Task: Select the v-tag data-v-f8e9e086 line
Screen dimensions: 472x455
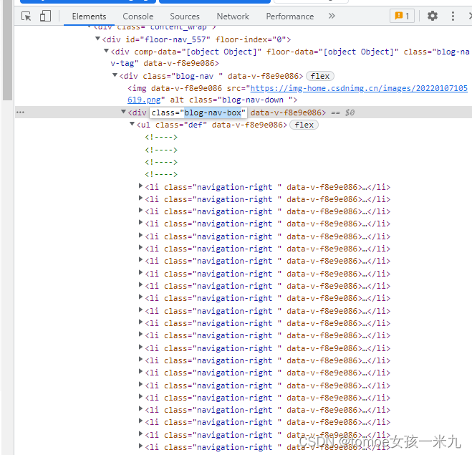Action: 164,63
